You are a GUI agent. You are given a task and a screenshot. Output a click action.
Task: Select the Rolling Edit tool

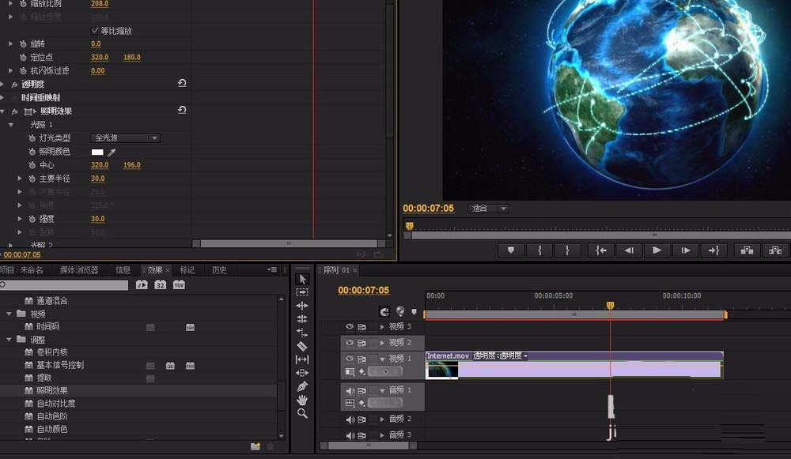pyautogui.click(x=302, y=319)
